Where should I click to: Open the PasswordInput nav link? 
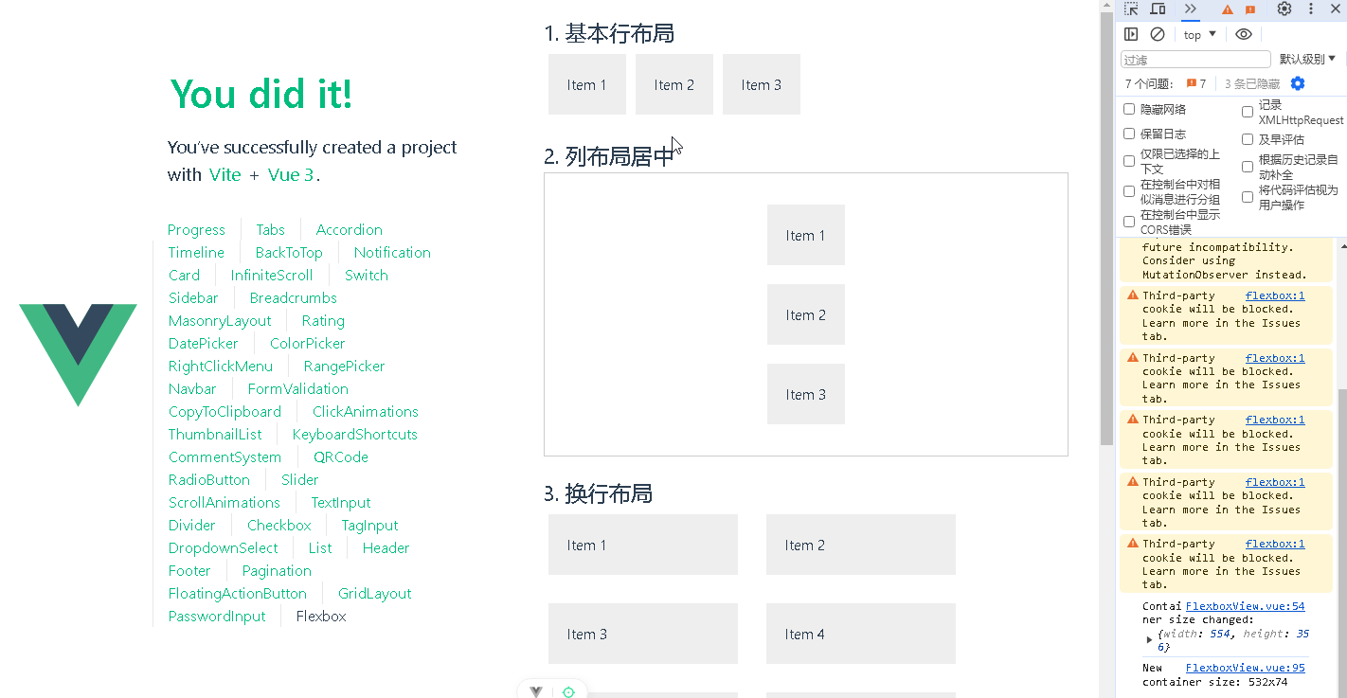pyautogui.click(x=217, y=617)
